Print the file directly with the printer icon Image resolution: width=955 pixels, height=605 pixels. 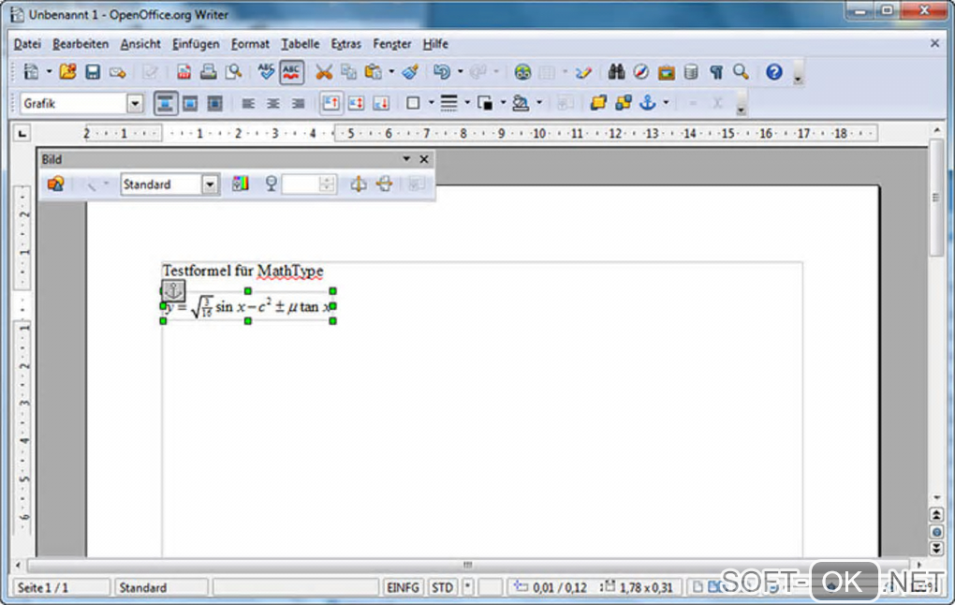pos(208,72)
